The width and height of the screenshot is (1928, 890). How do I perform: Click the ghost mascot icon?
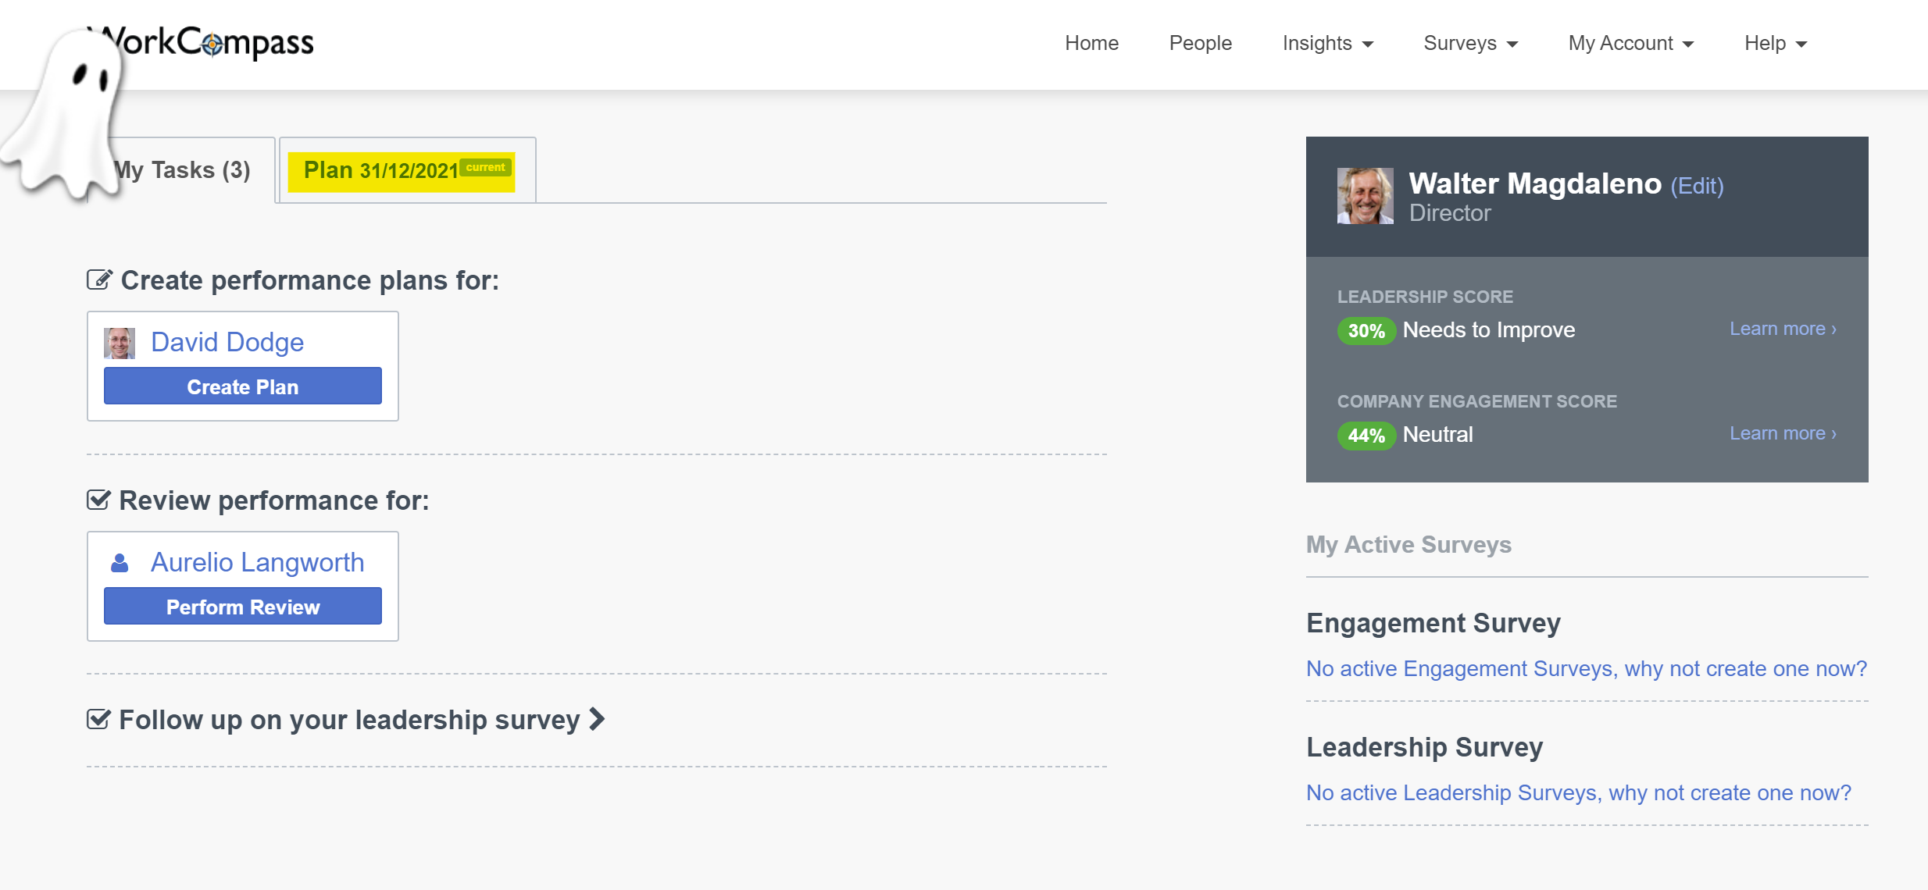pos(66,113)
